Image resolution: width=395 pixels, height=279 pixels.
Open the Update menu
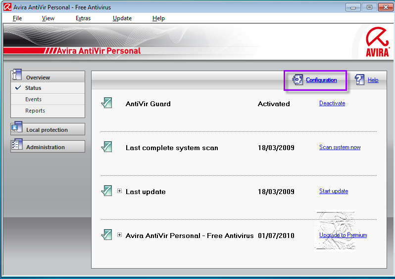(x=122, y=18)
